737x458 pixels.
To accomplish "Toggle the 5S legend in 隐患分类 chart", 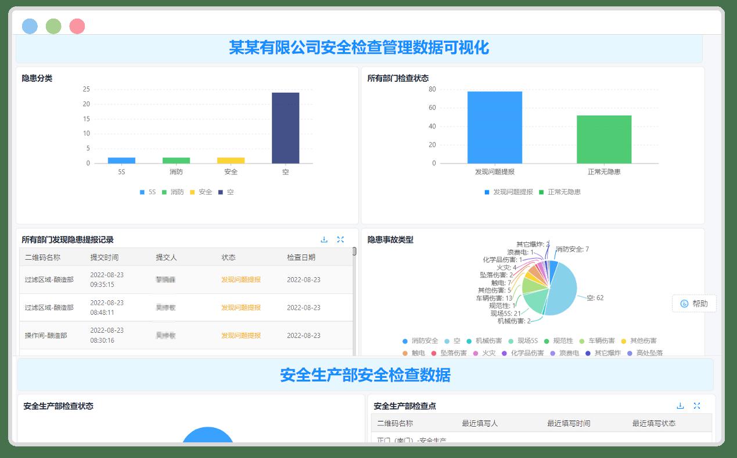I will (x=146, y=191).
